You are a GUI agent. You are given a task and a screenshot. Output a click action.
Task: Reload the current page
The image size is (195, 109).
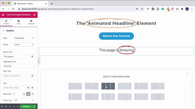(x=13, y=9)
